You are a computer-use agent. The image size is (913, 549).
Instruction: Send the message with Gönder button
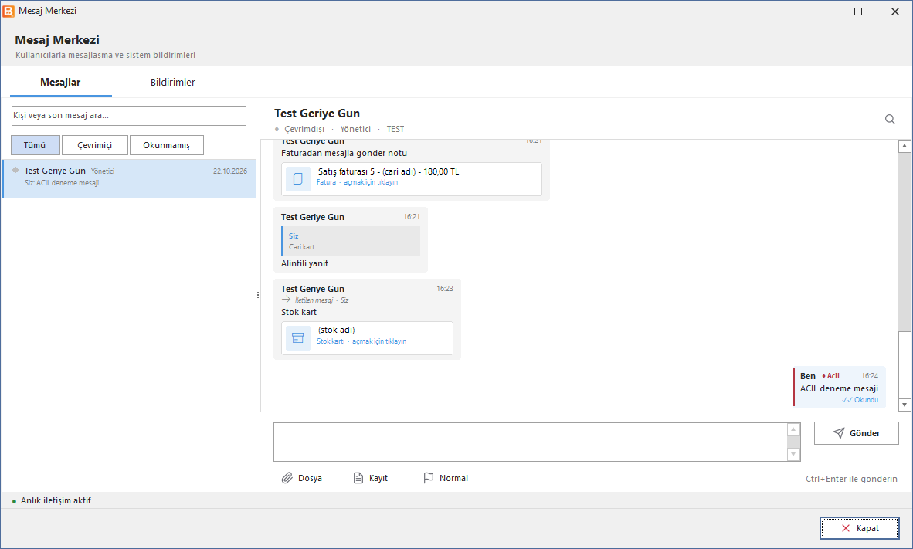856,433
